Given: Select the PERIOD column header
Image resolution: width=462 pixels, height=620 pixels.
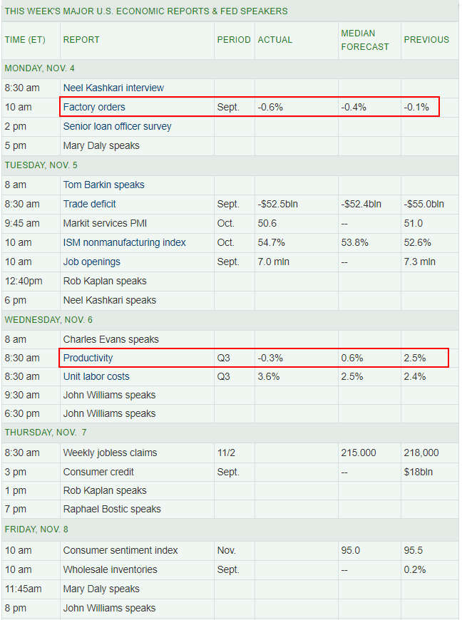Looking at the screenshot, I should click(234, 40).
